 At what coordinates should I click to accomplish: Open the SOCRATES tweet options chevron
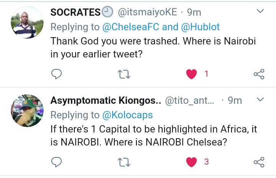pyautogui.click(x=260, y=11)
